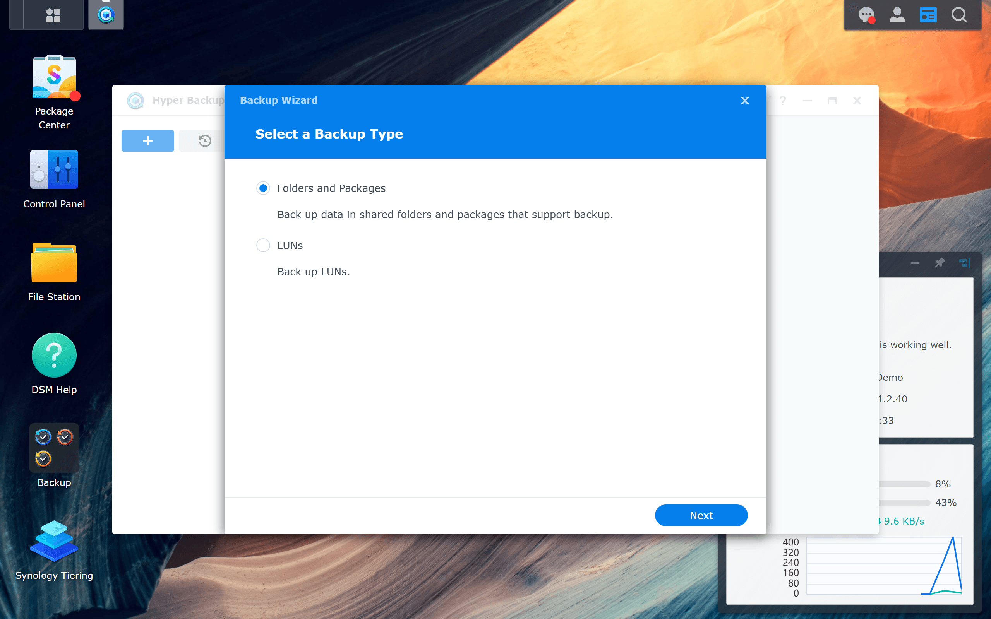The width and height of the screenshot is (991, 619).
Task: Minimize the widget panel with dash icon
Action: point(915,263)
